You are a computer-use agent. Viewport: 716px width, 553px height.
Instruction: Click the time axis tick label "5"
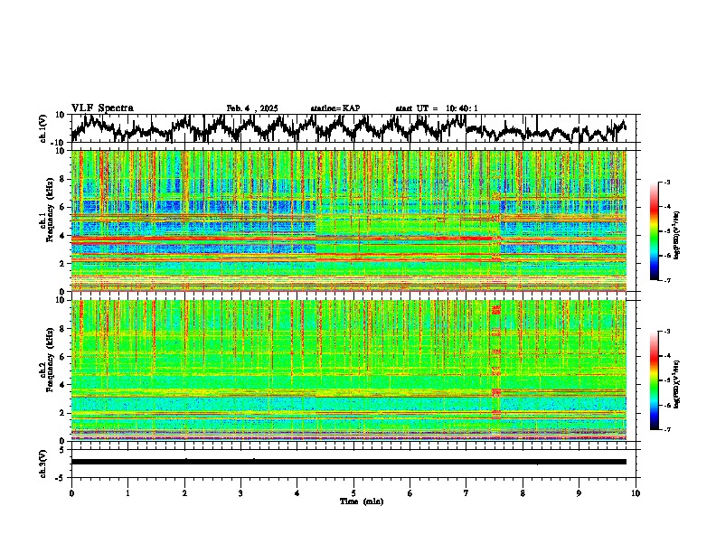coord(353,493)
